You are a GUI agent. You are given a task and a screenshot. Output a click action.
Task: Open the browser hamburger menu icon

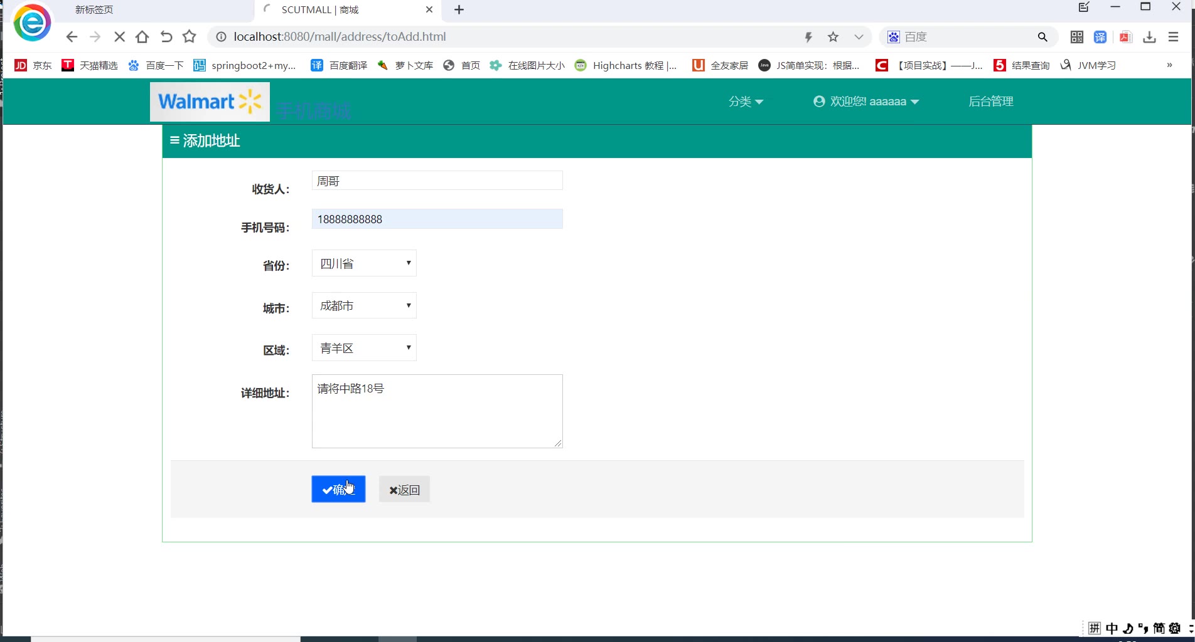click(x=1173, y=37)
